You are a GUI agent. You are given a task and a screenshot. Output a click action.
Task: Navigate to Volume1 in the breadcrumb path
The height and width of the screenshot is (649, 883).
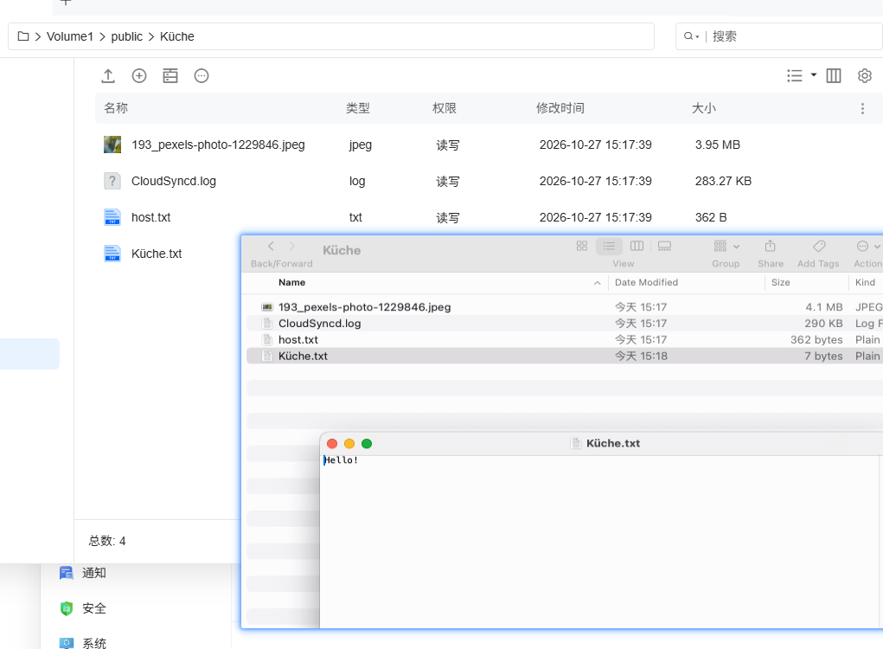tap(70, 36)
